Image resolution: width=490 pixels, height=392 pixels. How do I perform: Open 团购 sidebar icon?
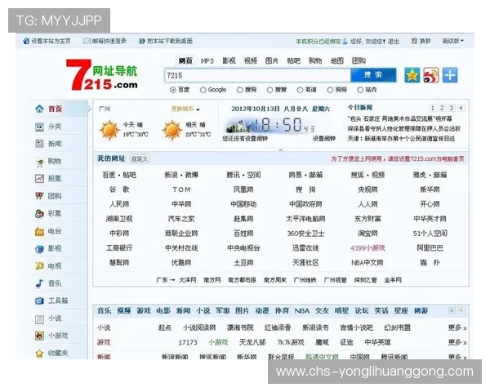pos(39,196)
